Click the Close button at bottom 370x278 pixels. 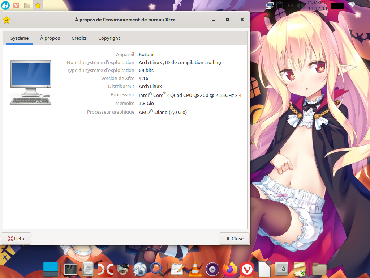(x=235, y=239)
